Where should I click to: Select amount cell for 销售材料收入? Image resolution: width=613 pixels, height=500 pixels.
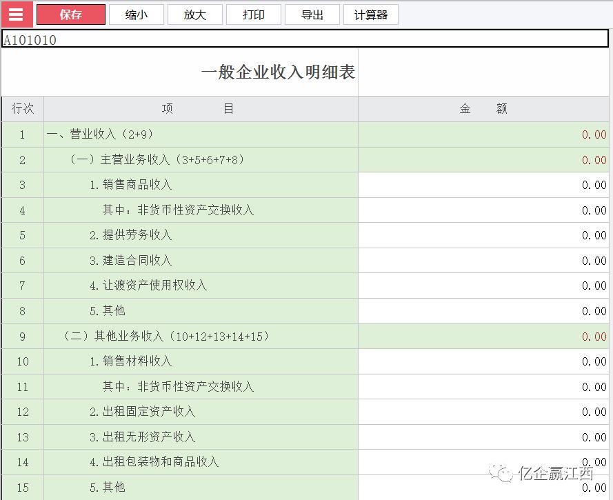pyautogui.click(x=483, y=361)
